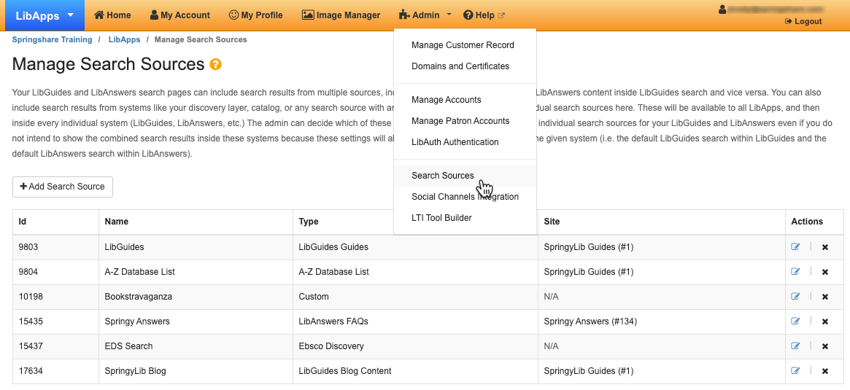Screen dimensions: 850x390
Task: Open My Account page
Action: (x=180, y=15)
